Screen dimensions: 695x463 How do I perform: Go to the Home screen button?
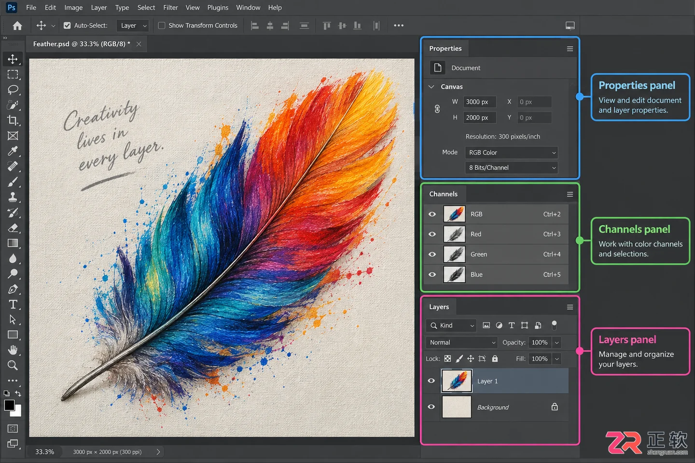(x=17, y=26)
